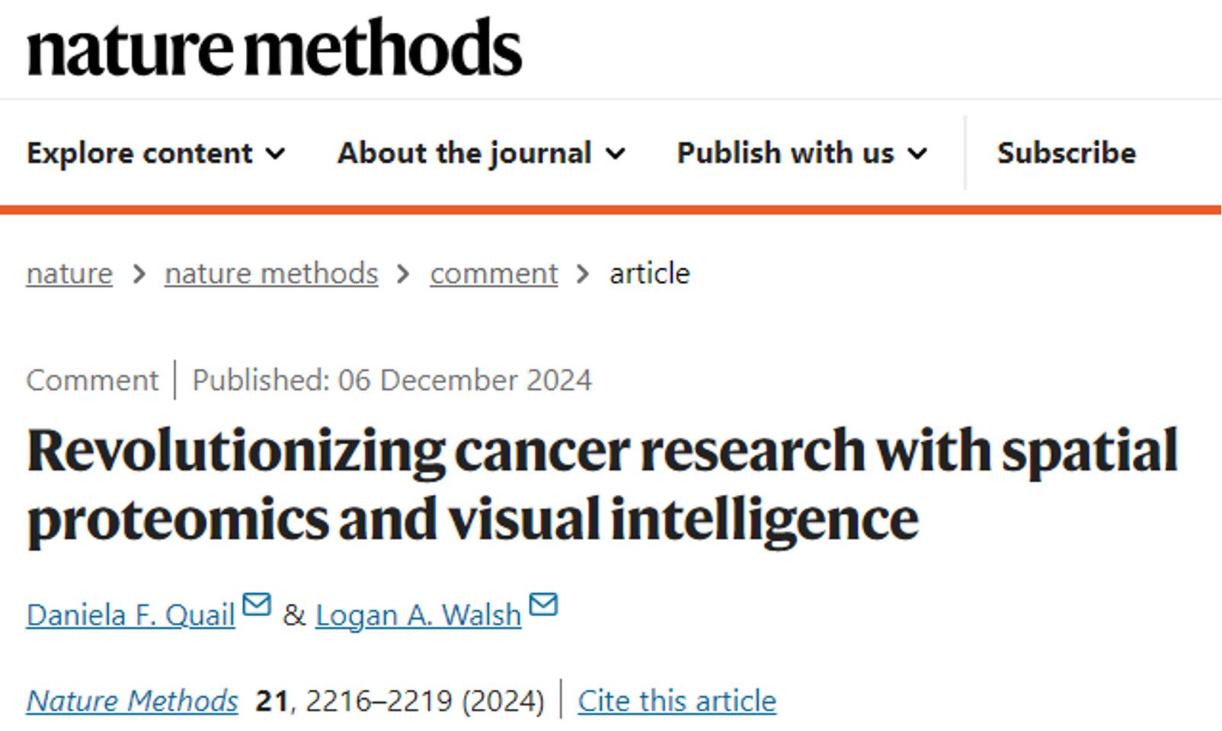Expand the Publish with us menu

point(801,153)
